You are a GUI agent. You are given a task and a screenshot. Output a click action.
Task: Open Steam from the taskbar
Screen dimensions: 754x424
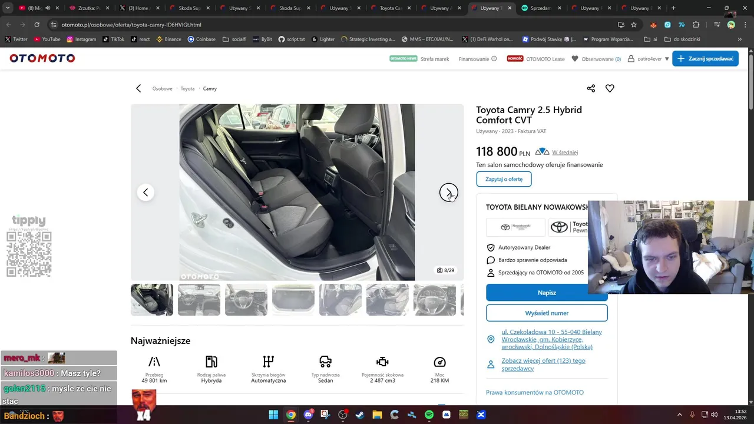tap(360, 415)
